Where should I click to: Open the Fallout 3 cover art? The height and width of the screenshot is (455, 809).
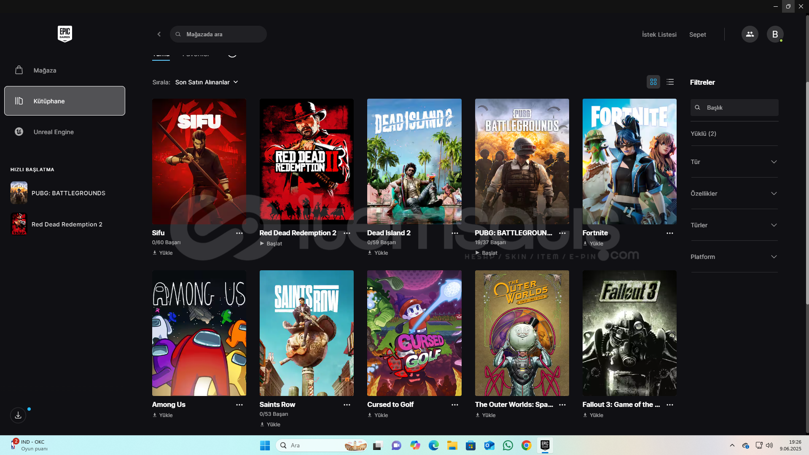point(629,333)
